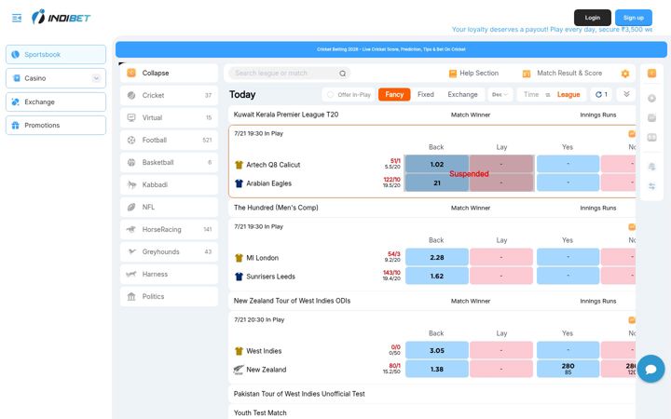Expand the Youth Test Match league
This screenshot has height=419, width=671.
pos(431,412)
